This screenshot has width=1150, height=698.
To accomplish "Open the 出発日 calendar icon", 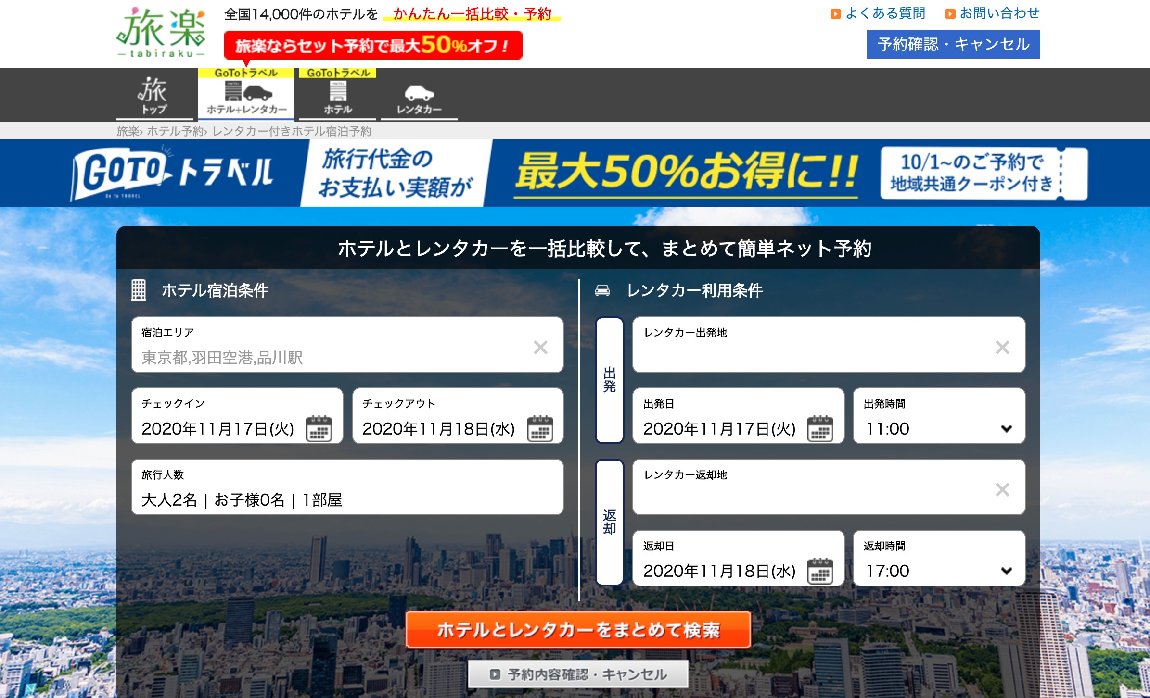I will coord(820,428).
